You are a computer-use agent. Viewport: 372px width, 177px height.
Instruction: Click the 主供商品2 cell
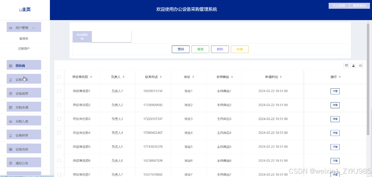point(224,105)
